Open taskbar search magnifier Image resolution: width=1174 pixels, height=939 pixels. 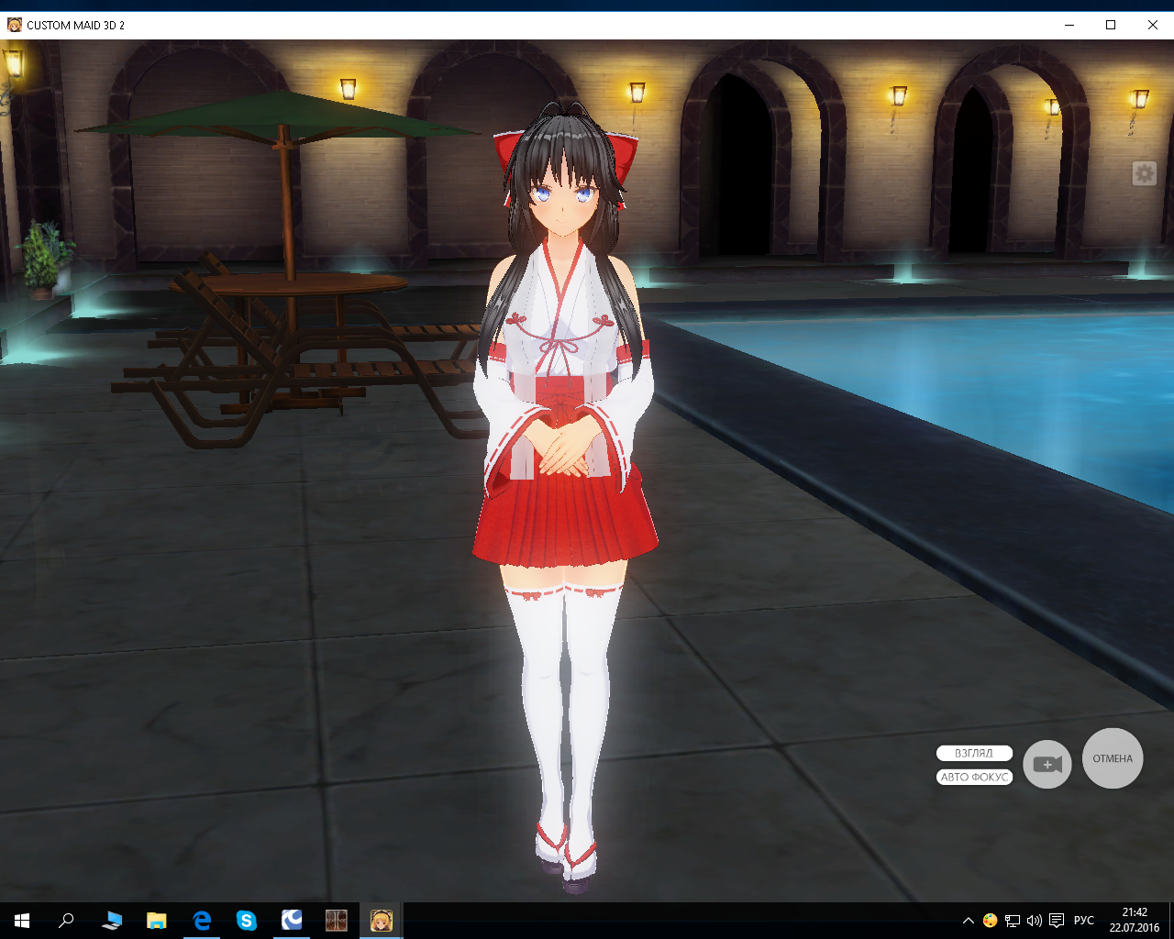tap(66, 921)
